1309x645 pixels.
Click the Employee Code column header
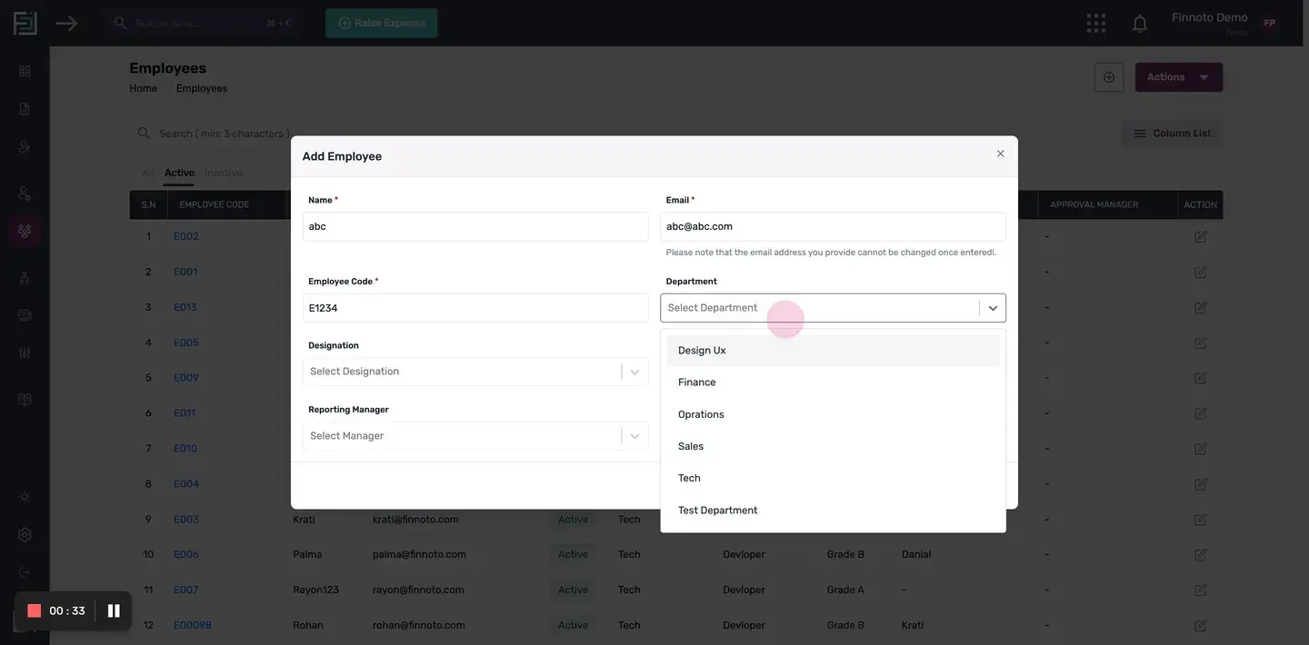click(215, 204)
